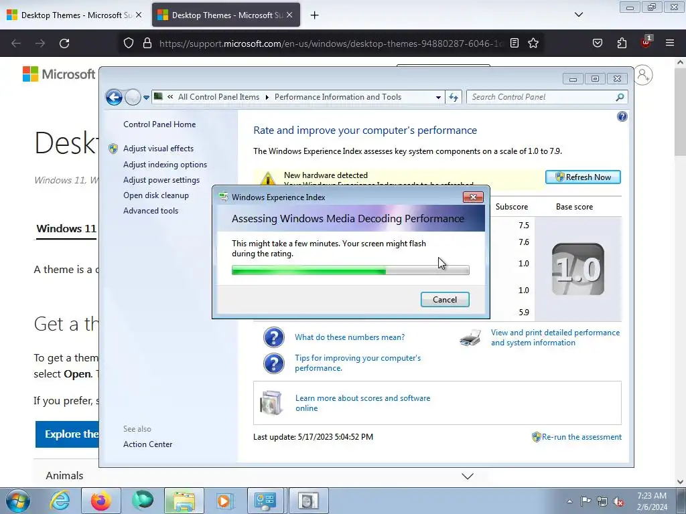This screenshot has width=686, height=514.
Task: Click the assessment progress bar
Action: (350, 270)
